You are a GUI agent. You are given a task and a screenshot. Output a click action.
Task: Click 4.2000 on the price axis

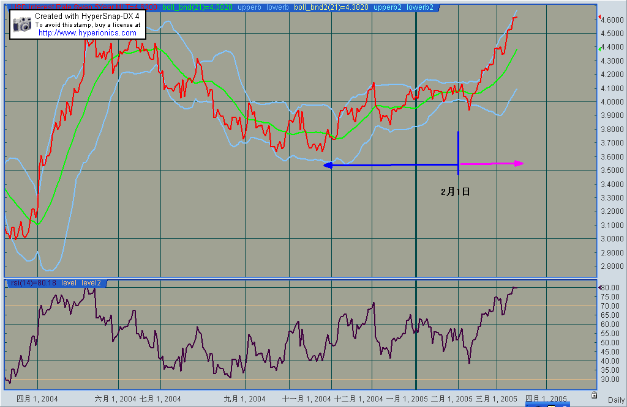tap(612, 74)
